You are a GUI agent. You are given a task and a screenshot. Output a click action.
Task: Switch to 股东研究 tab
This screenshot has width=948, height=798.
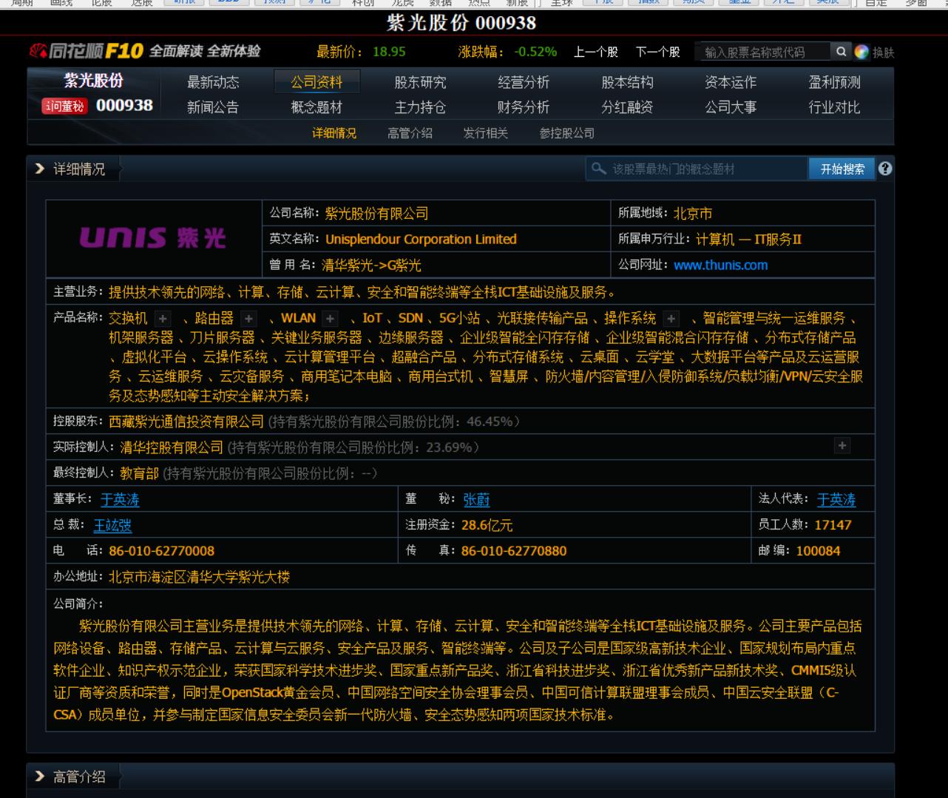pos(420,82)
